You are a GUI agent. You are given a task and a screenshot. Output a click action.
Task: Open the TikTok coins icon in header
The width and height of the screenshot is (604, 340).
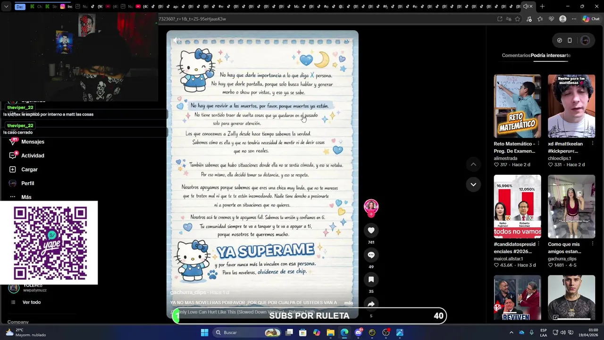click(560, 41)
